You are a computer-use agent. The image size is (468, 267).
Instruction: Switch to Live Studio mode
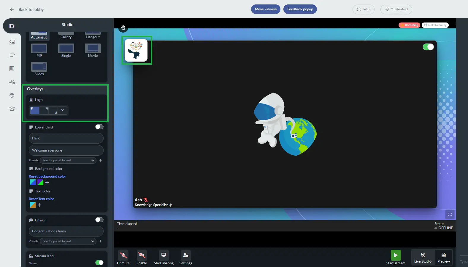pyautogui.click(x=423, y=258)
